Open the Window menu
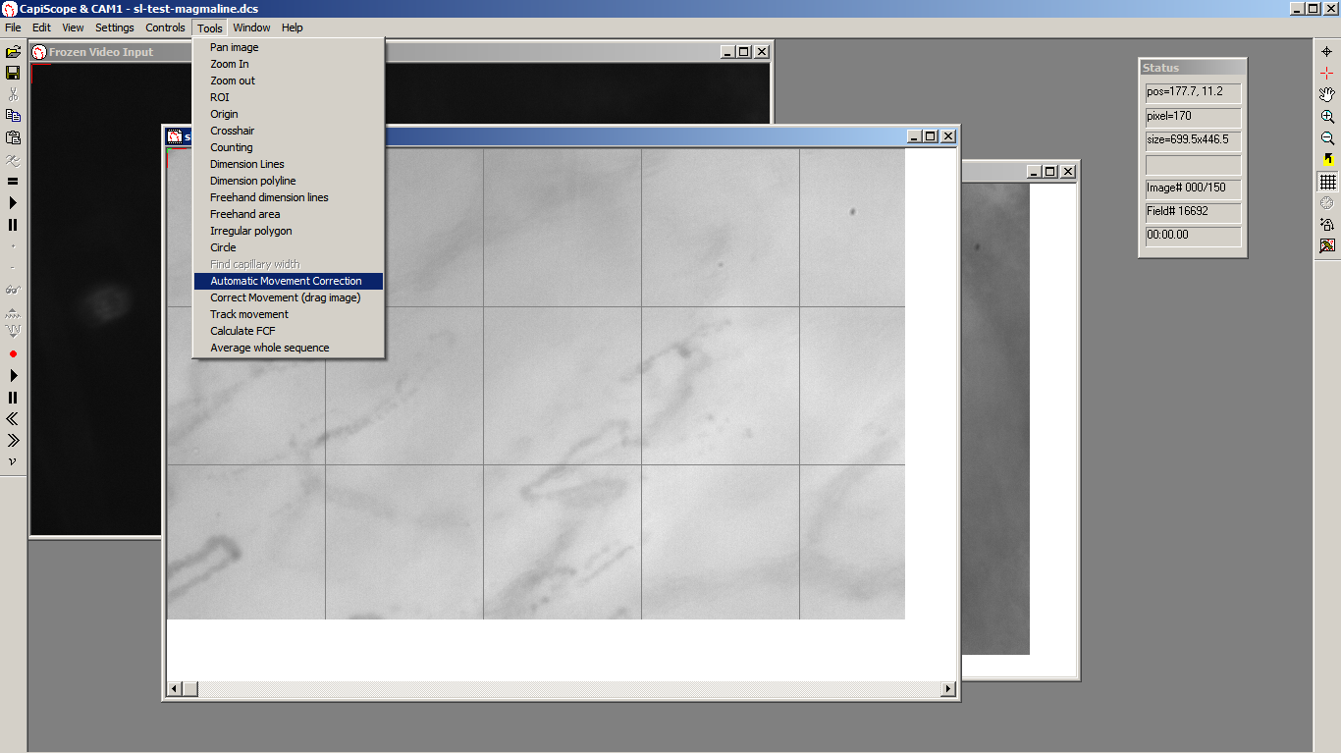The height and width of the screenshot is (754, 1341). [x=252, y=27]
